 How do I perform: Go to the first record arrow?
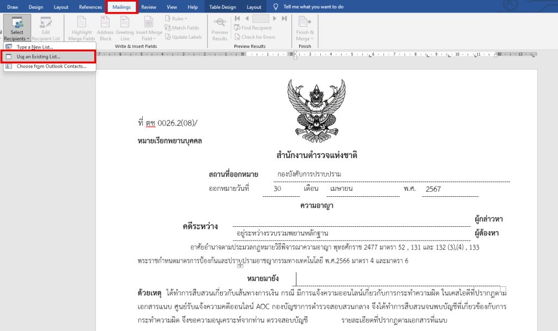(238, 19)
